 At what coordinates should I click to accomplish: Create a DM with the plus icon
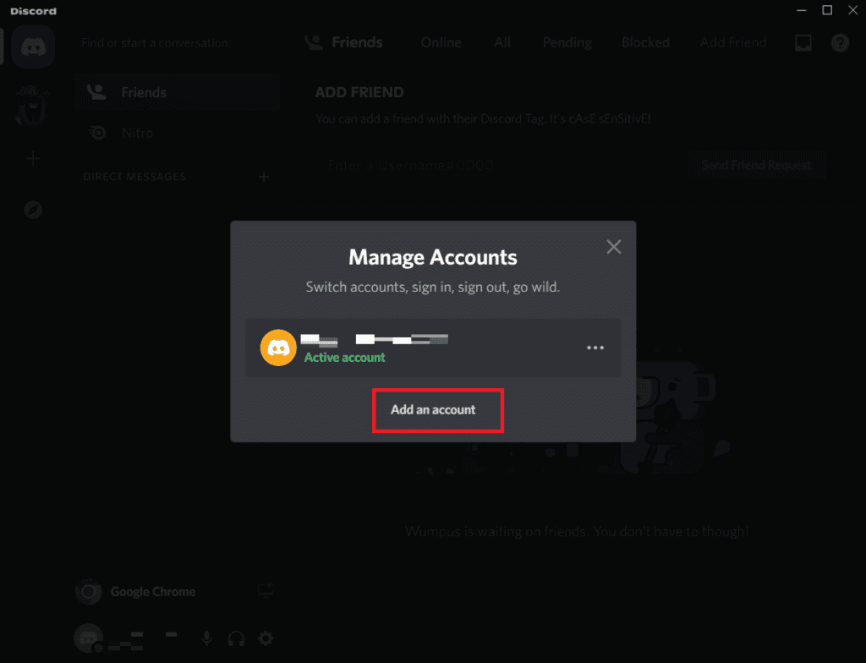264,177
